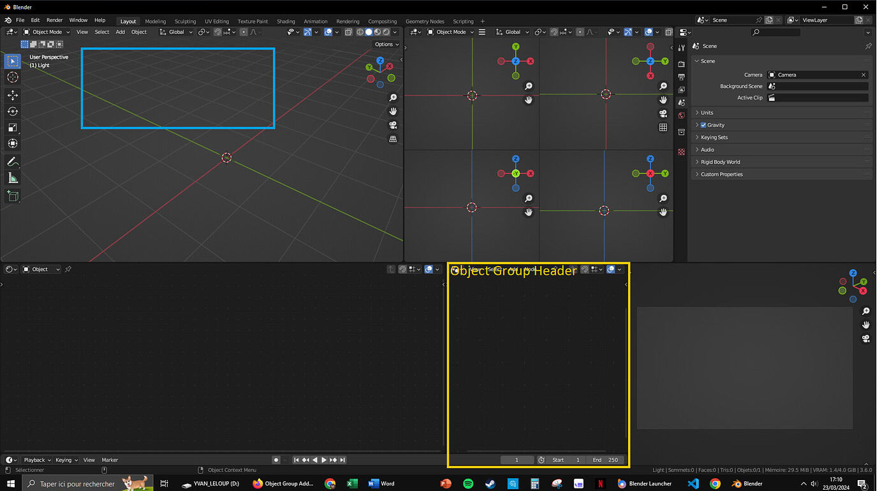
Task: Open the View Layer properties tab
Action: click(681, 90)
